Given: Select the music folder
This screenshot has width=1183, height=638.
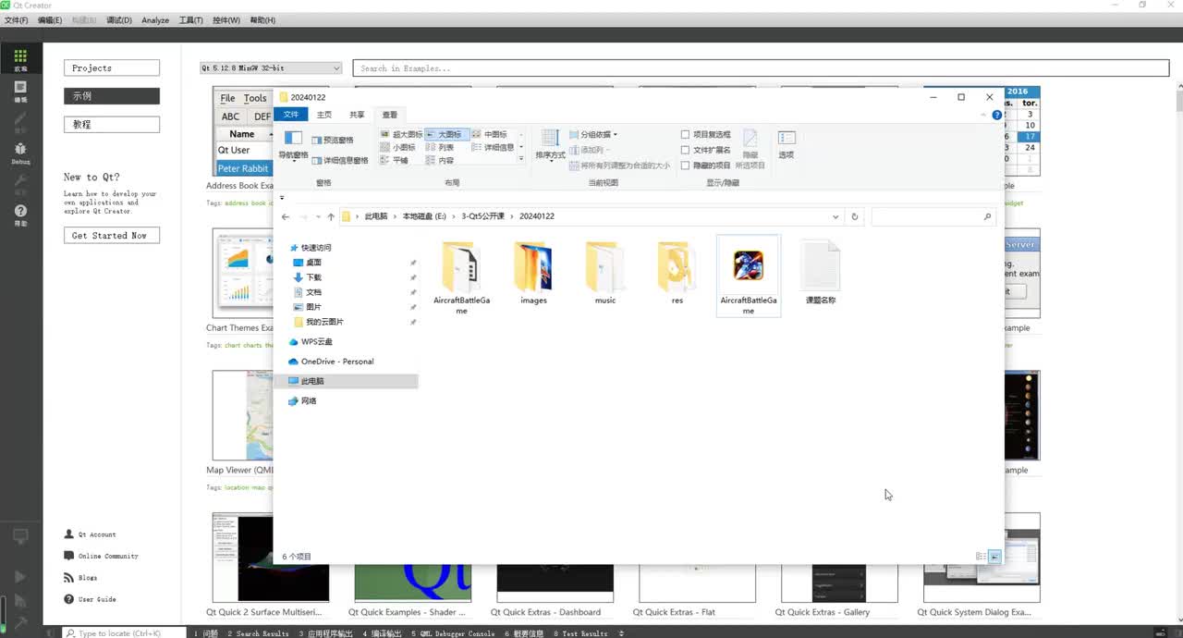Looking at the screenshot, I should pyautogui.click(x=605, y=273).
